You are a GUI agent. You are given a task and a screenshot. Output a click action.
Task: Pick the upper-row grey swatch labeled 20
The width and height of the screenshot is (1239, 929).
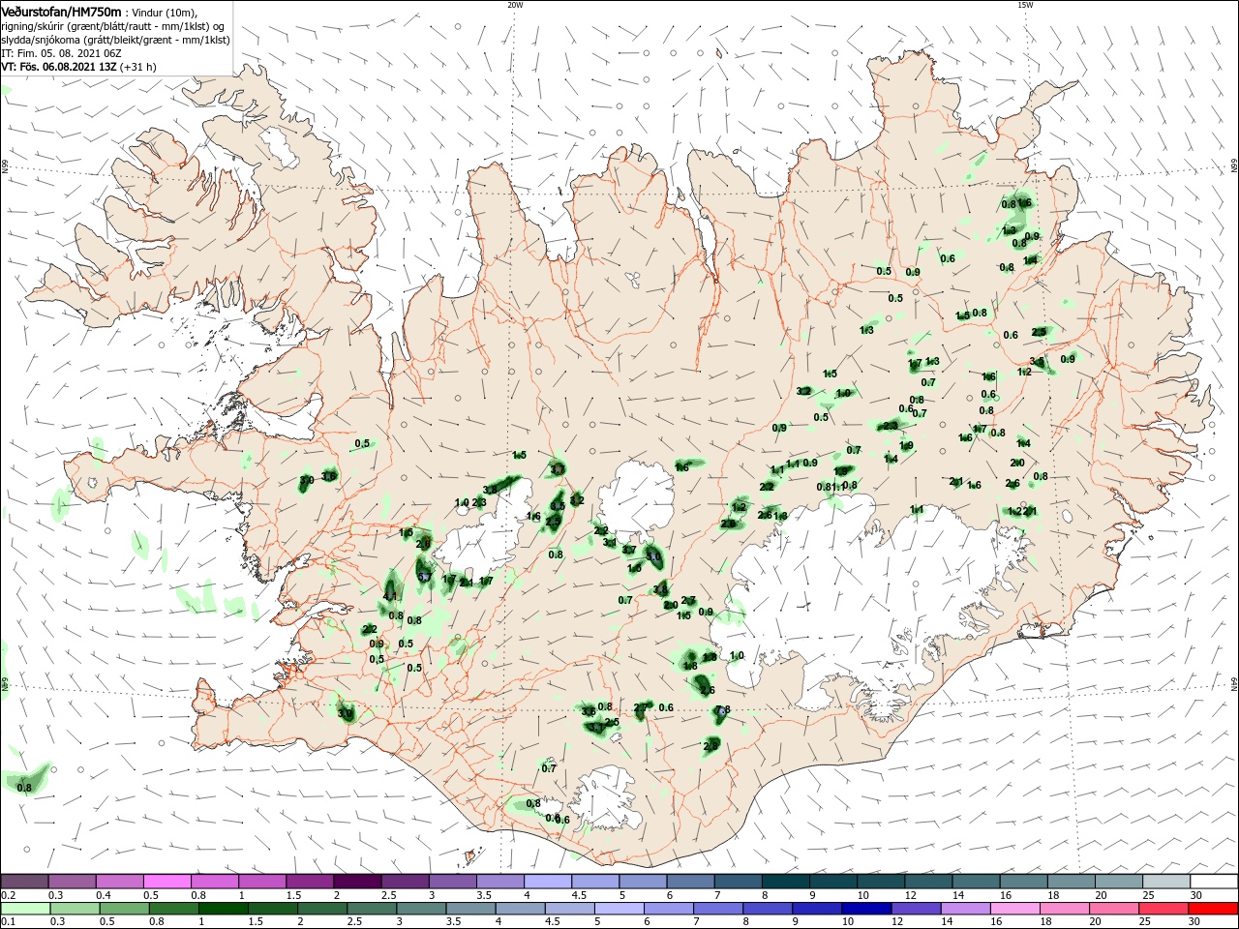1119,881
